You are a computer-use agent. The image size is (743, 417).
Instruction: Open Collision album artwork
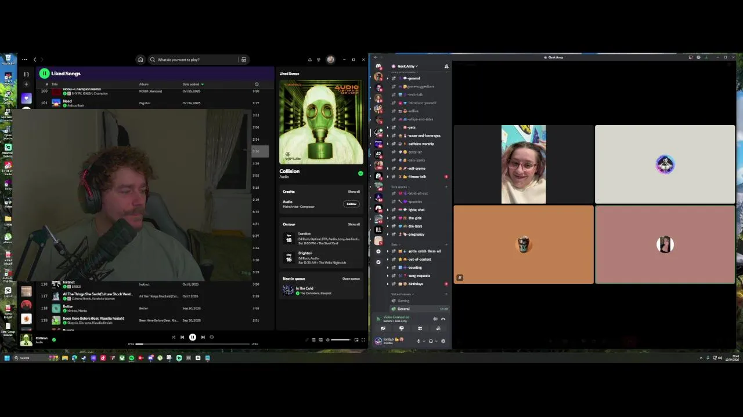tap(322, 122)
